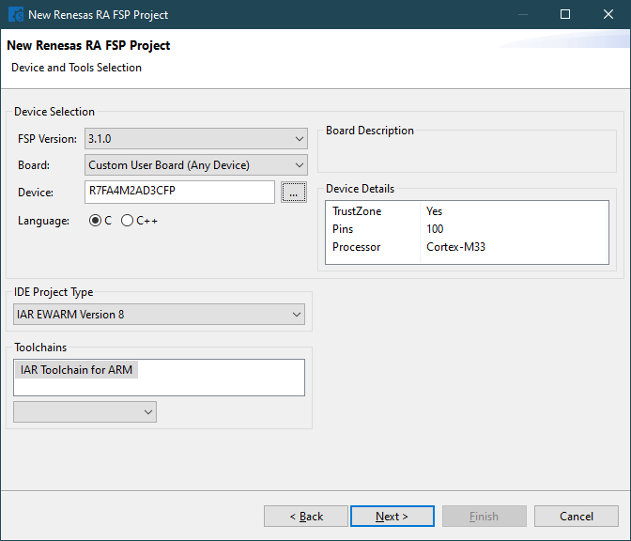Click the Processor row showing Cortex-M33
Screen dimensions: 631x541
pyautogui.click(x=467, y=247)
